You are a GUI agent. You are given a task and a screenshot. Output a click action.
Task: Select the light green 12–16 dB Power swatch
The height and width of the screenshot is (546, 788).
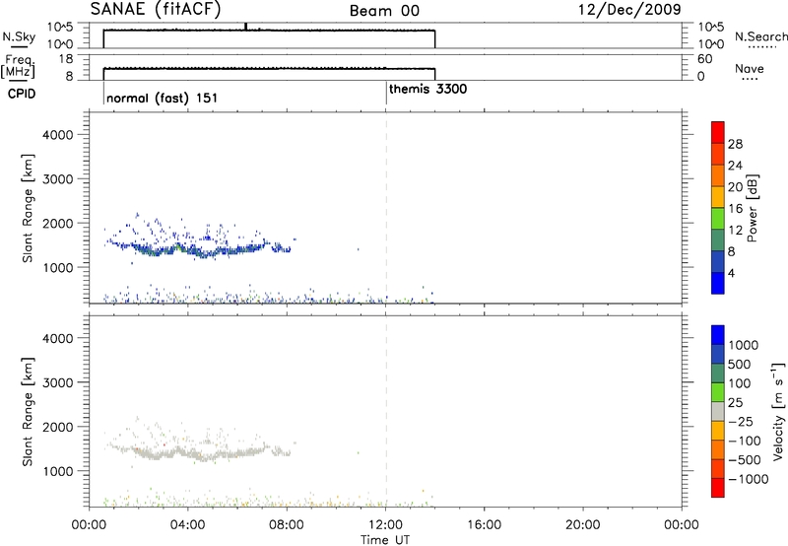click(718, 218)
